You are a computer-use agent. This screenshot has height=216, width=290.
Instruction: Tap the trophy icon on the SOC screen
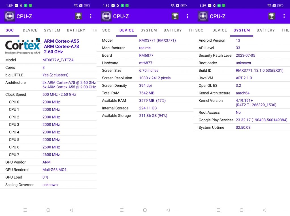point(78,16)
